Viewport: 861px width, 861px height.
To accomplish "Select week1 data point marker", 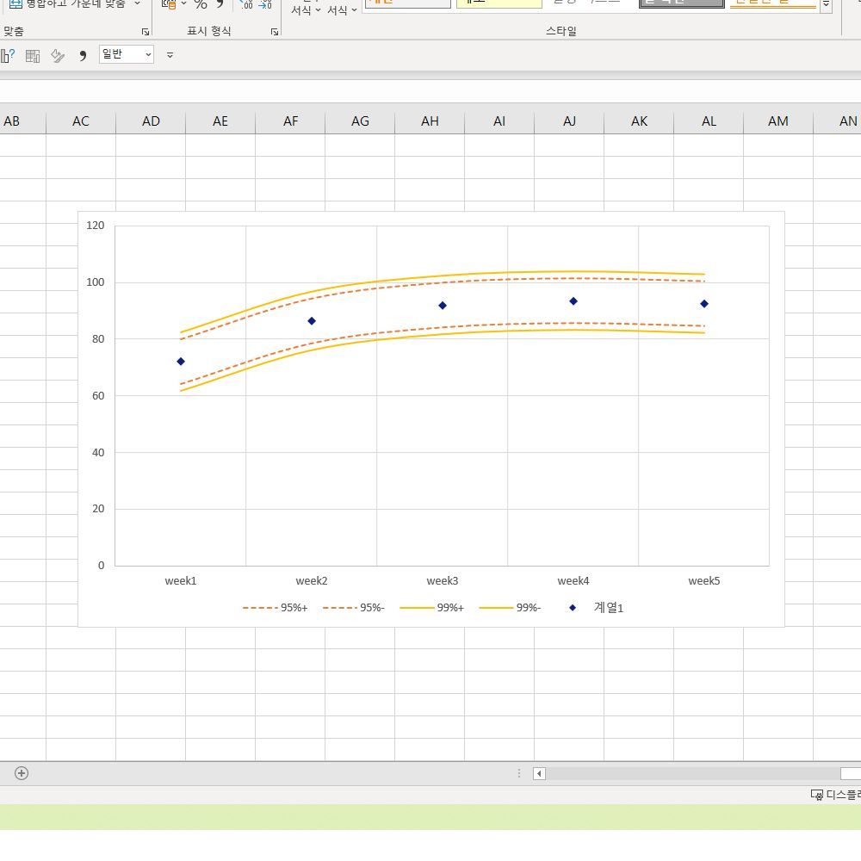I will pyautogui.click(x=181, y=362).
